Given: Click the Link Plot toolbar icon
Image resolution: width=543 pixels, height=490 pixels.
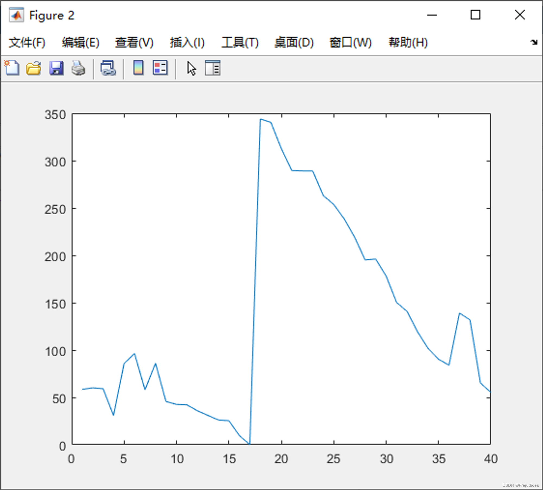Looking at the screenshot, I should point(108,68).
